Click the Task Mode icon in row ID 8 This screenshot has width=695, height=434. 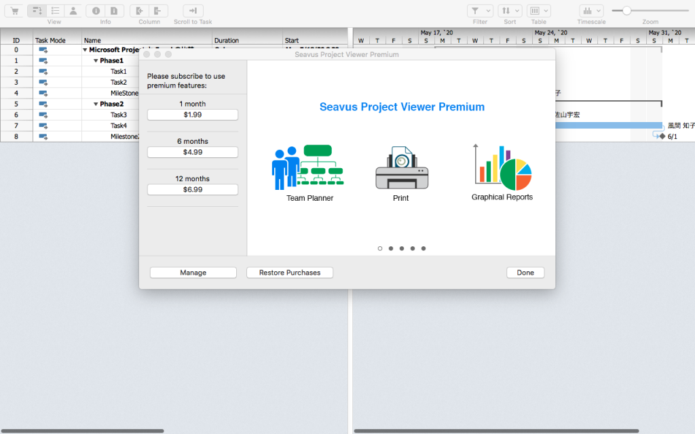(x=43, y=137)
